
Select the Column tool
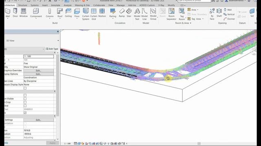(50, 13)
